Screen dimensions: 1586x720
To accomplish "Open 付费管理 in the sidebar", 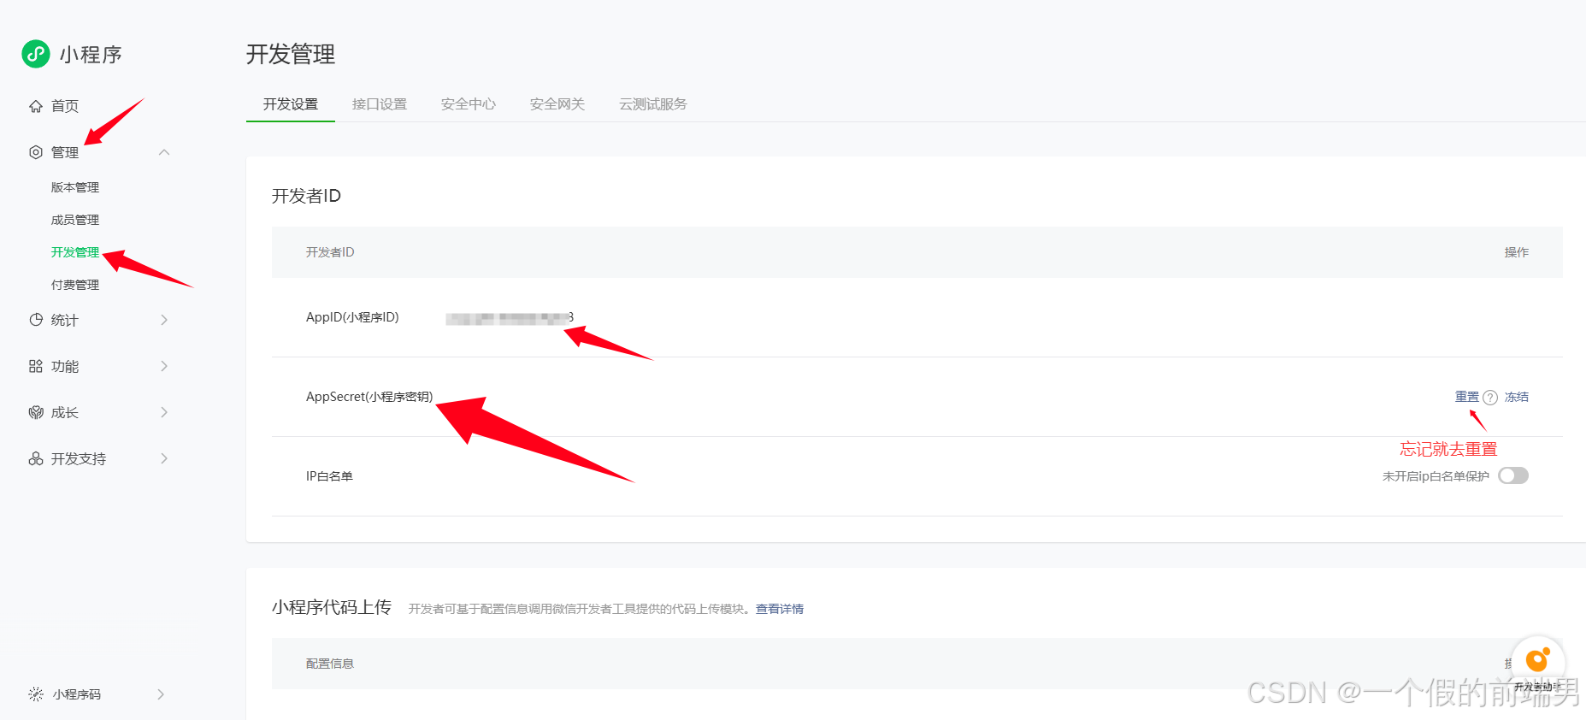I will pos(75,285).
